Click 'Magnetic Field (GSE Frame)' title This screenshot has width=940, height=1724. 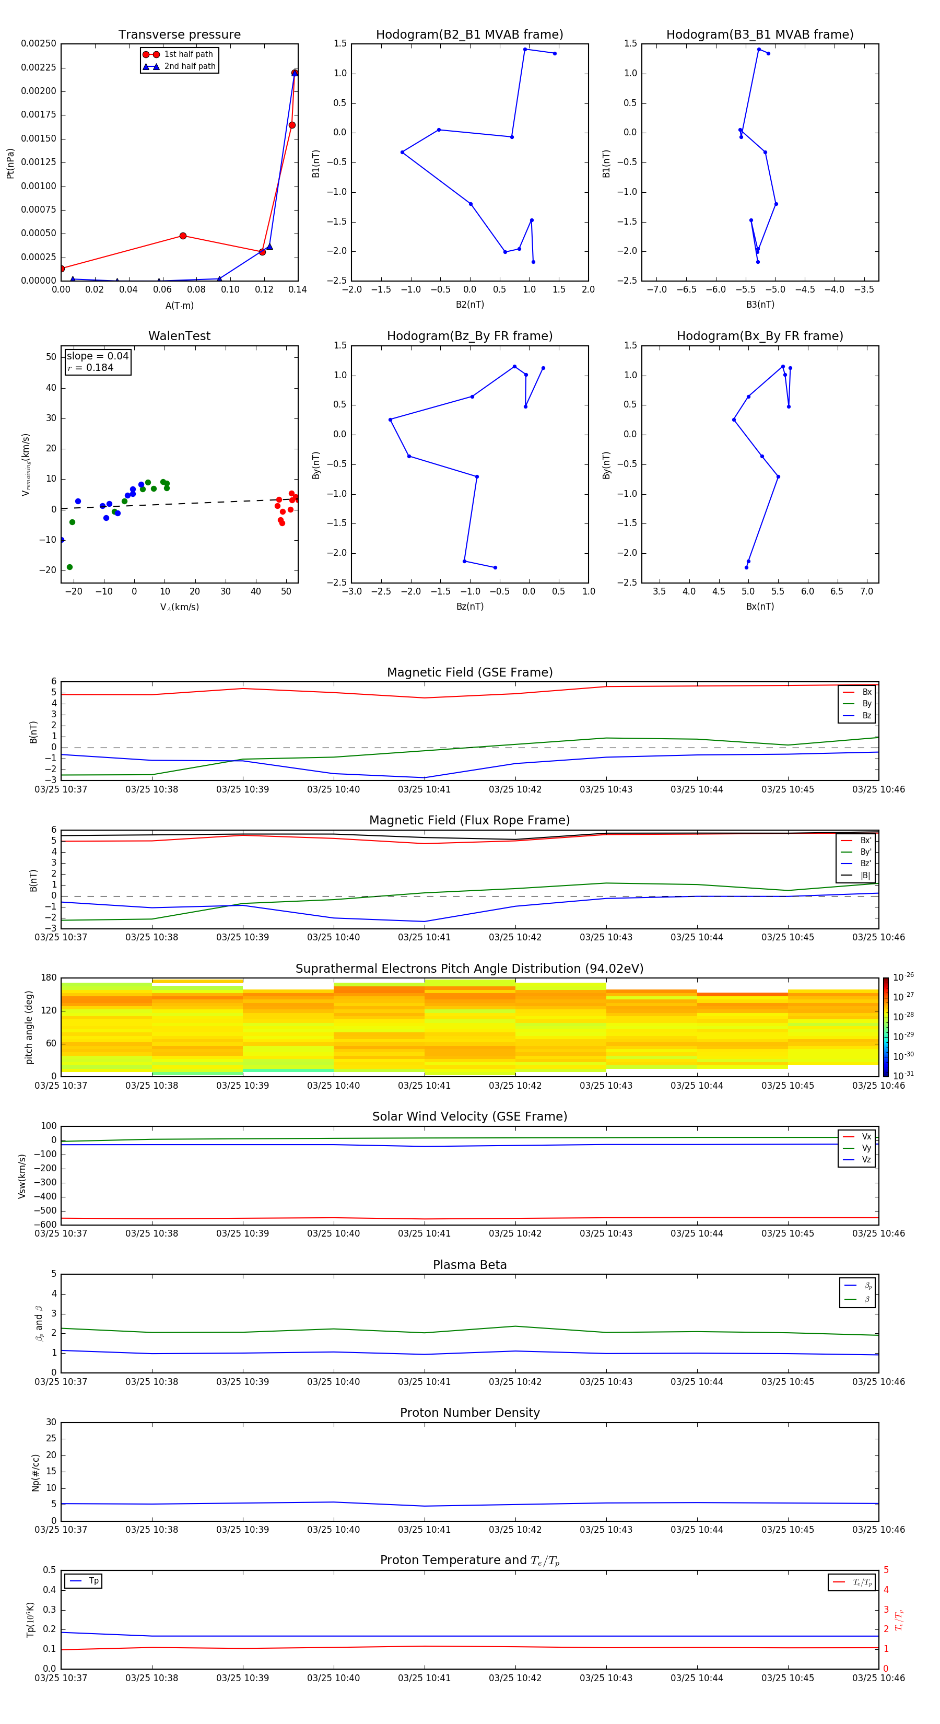pos(469,672)
